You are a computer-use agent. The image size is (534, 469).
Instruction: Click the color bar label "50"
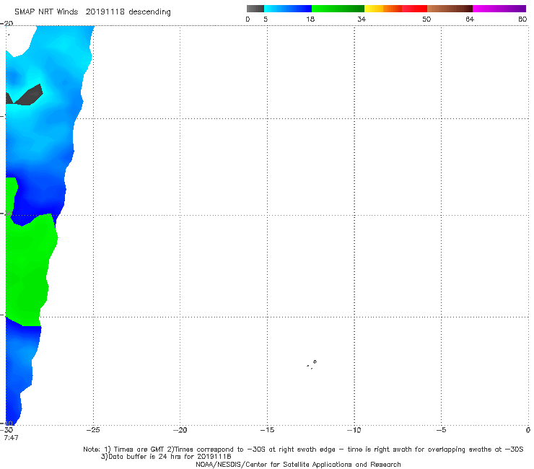(426, 19)
